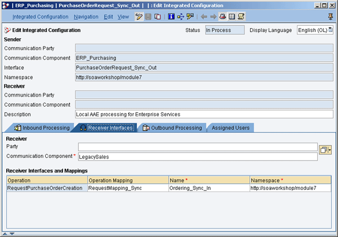This screenshot has height=237, width=338.
Task: Switch to the Inbound Processing tab
Action: pyautogui.click(x=42, y=128)
